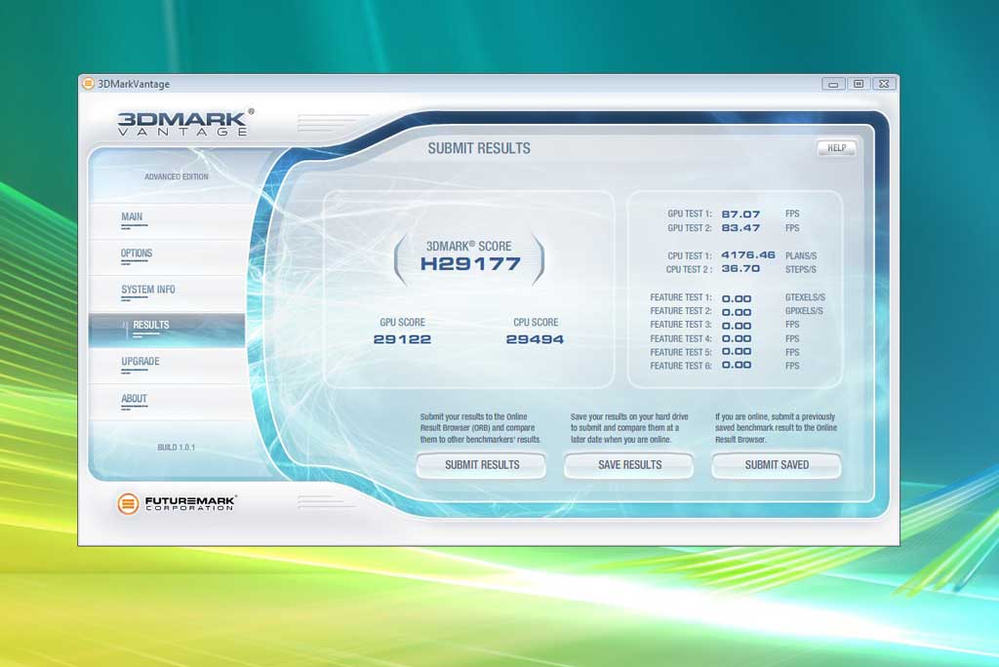999x667 pixels.
Task: Click the Feature Test 5 label
Action: 680,352
